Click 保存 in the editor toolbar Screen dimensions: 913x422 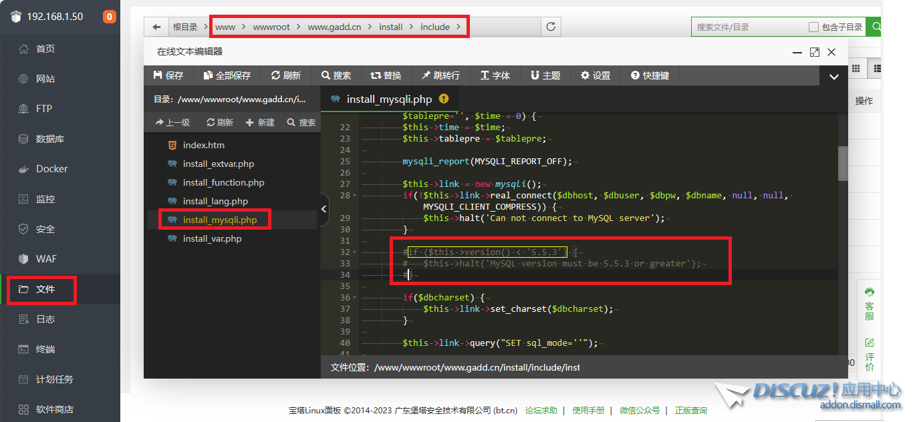(168, 75)
